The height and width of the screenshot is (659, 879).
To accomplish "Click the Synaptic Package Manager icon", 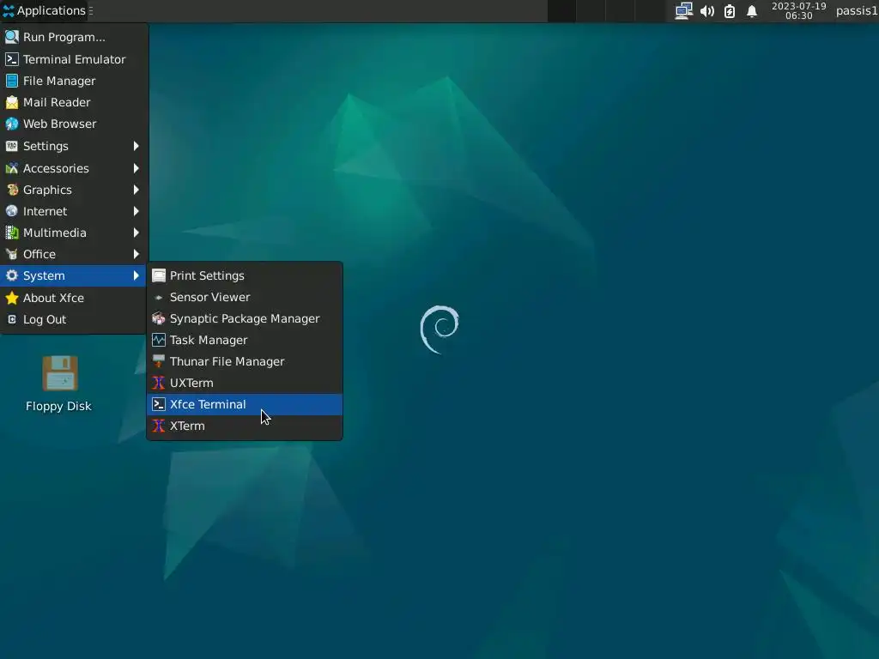I will coord(159,318).
